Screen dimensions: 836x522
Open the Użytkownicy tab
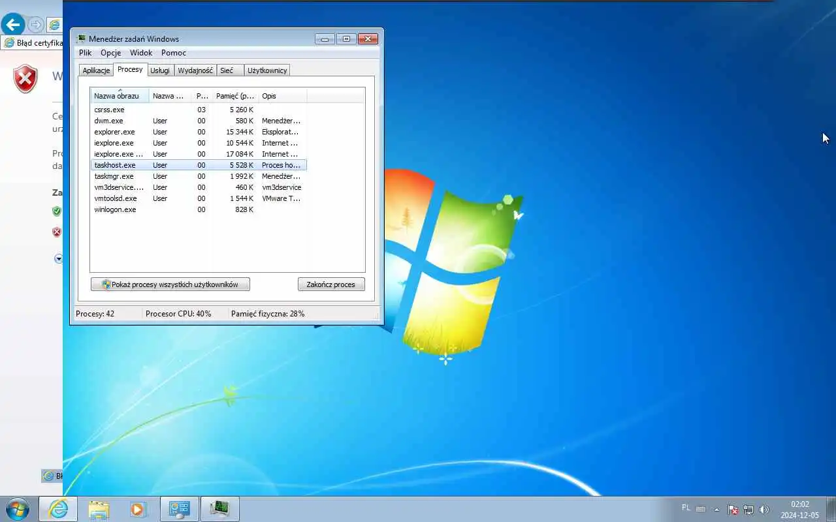coord(267,70)
